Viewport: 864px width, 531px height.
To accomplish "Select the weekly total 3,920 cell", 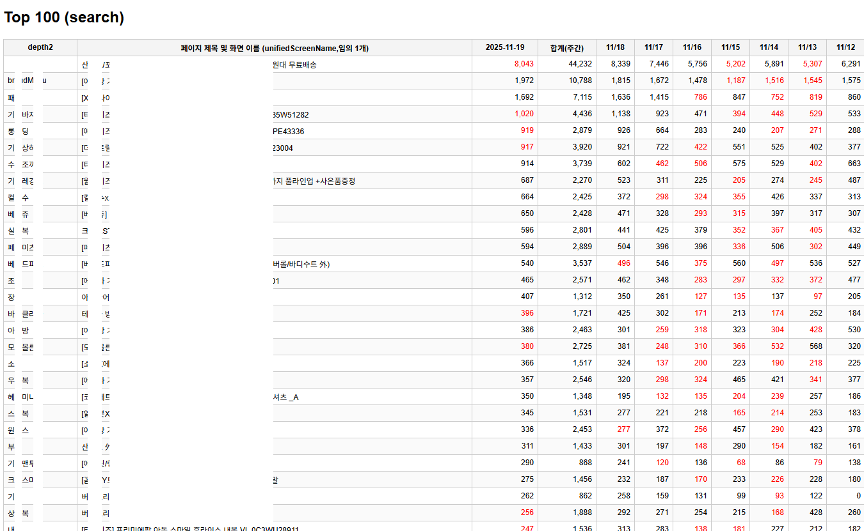I will pos(567,148).
